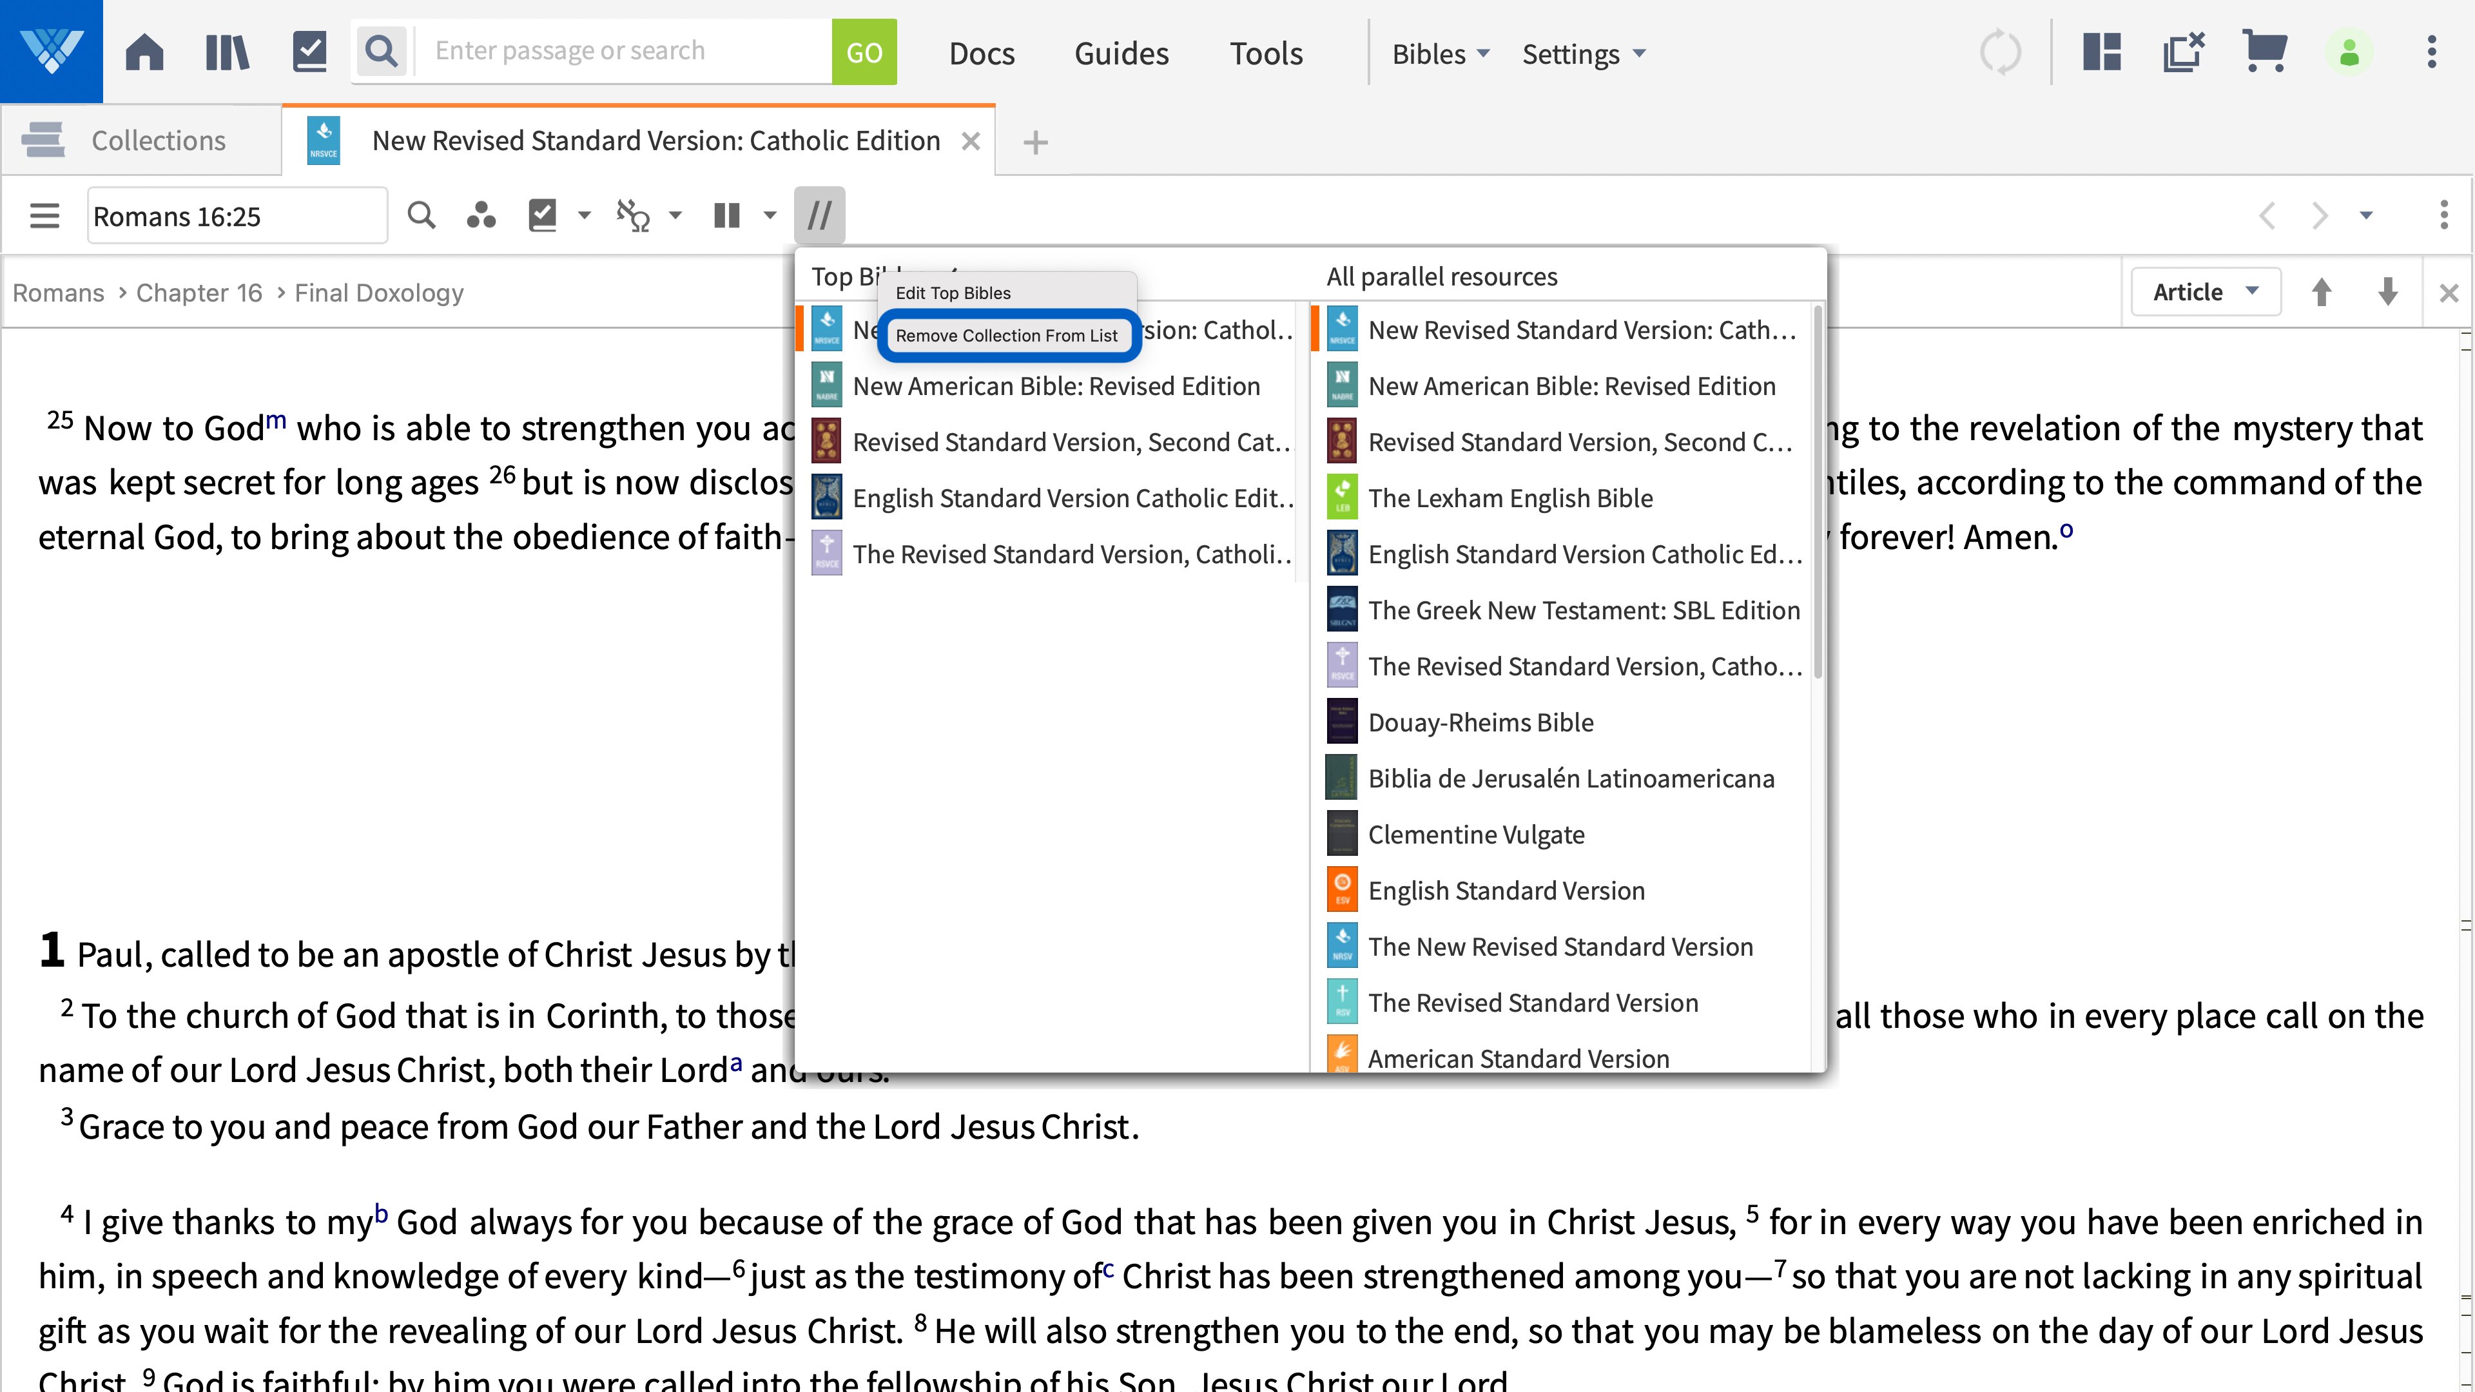
Task: Open the resource panel kebab menu
Action: [2443, 215]
